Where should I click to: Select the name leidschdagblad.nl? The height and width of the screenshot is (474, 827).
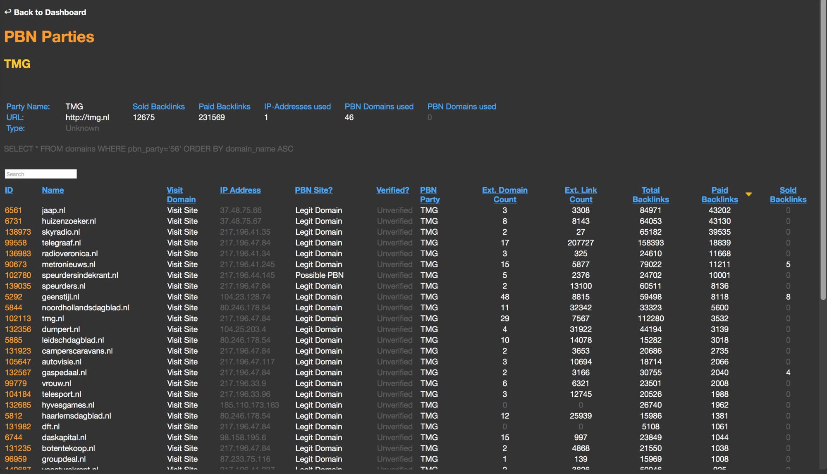73,340
